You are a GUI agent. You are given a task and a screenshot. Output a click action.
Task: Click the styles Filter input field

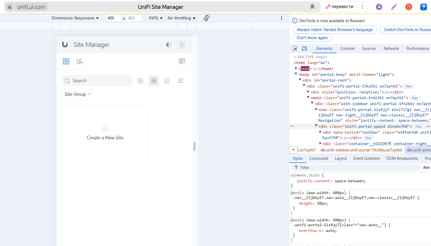[356, 168]
